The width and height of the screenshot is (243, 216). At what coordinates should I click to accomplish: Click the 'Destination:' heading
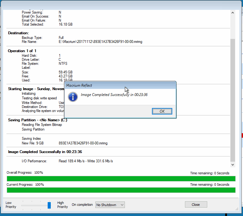coord(18,33)
